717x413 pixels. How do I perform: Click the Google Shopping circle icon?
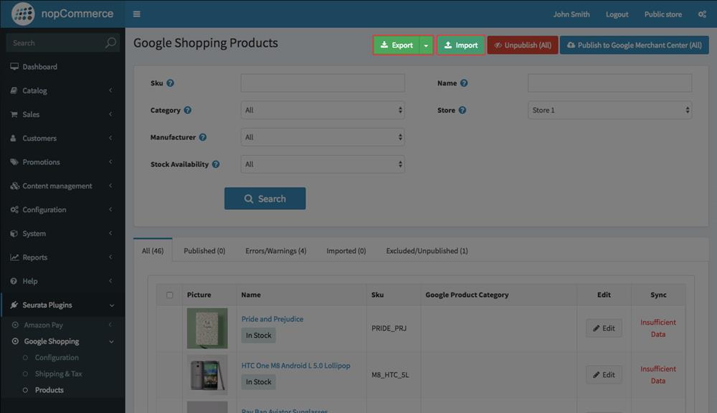15,341
